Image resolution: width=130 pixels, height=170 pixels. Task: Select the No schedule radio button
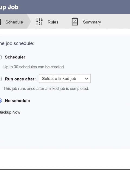click(1, 101)
